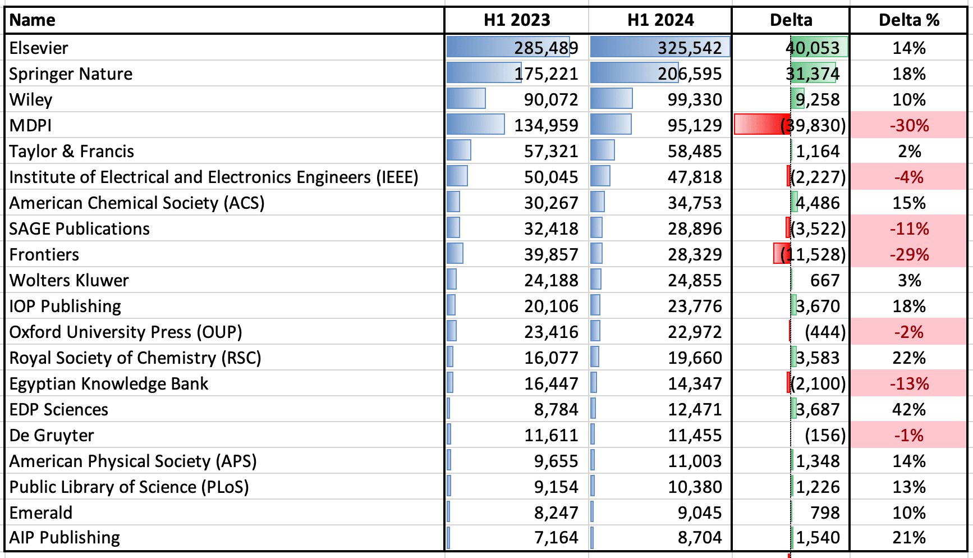Click the H1 2023 column header
The height and width of the screenshot is (558, 973).
pyautogui.click(x=517, y=20)
